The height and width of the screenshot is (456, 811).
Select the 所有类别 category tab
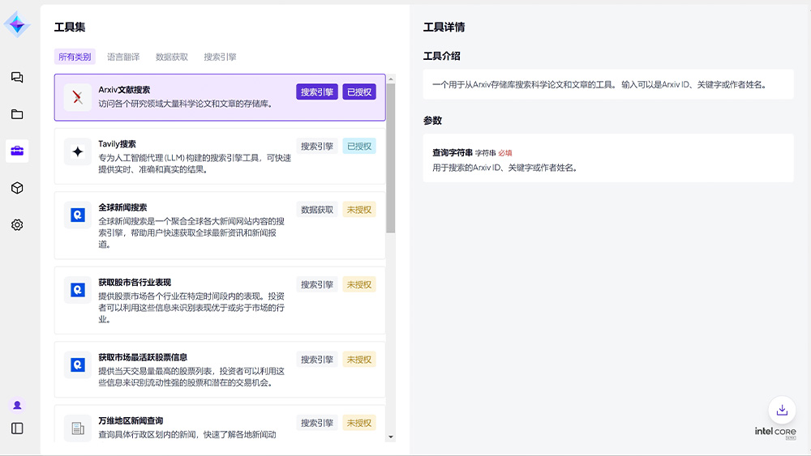pyautogui.click(x=75, y=57)
